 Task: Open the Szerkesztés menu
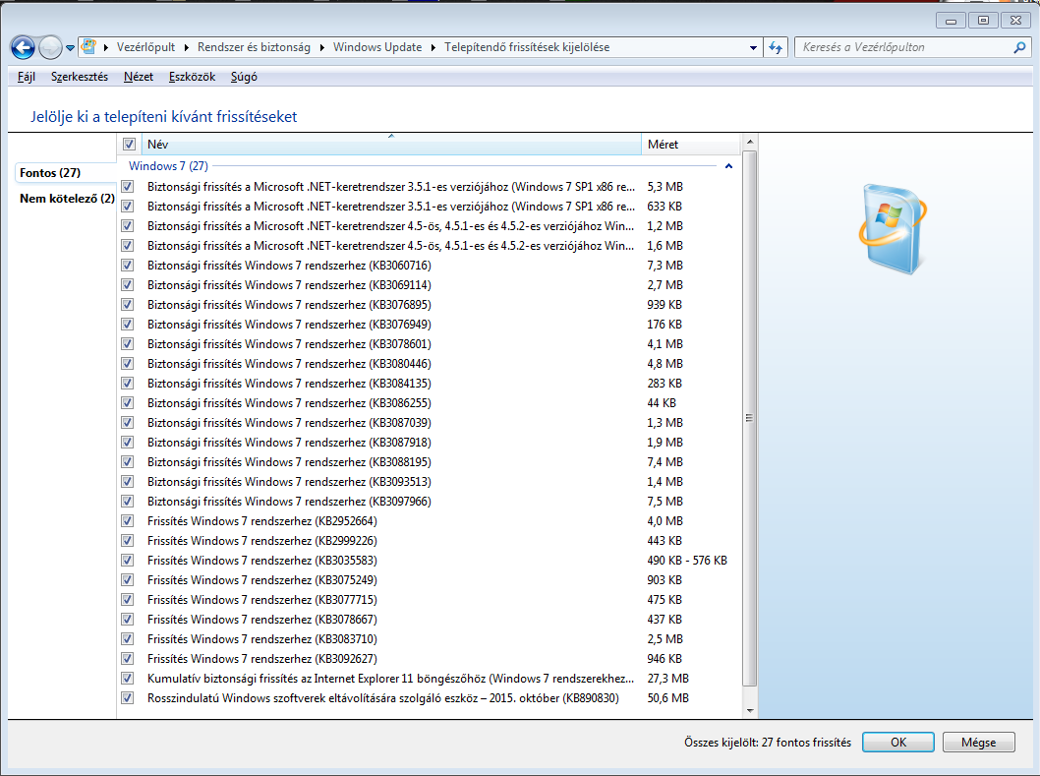[x=80, y=77]
